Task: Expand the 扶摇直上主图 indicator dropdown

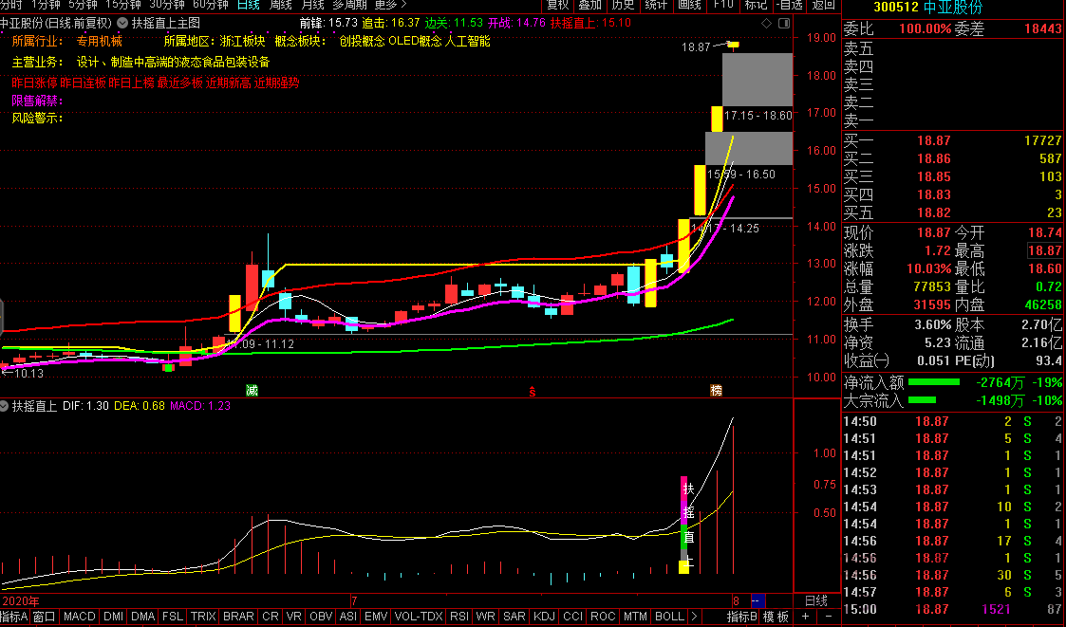Action: click(123, 22)
